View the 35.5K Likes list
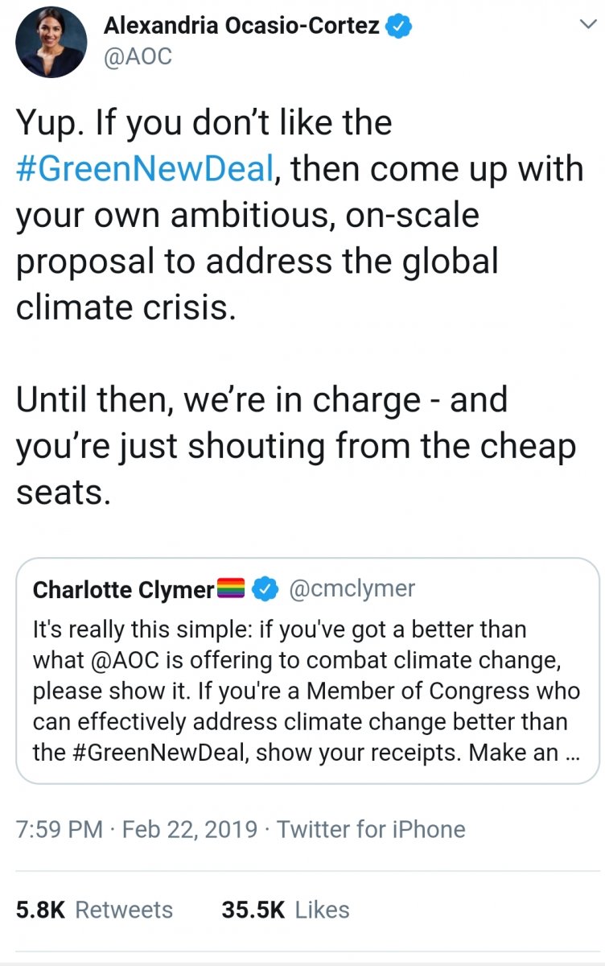The height and width of the screenshot is (966, 605). pyautogui.click(x=285, y=910)
